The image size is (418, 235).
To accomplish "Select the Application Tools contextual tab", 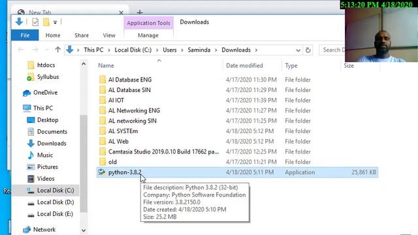I will (148, 23).
